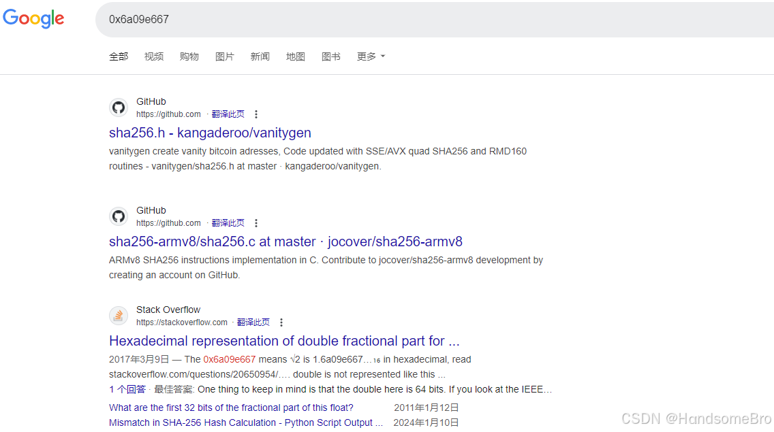Switch to the 地图 tab

(295, 56)
